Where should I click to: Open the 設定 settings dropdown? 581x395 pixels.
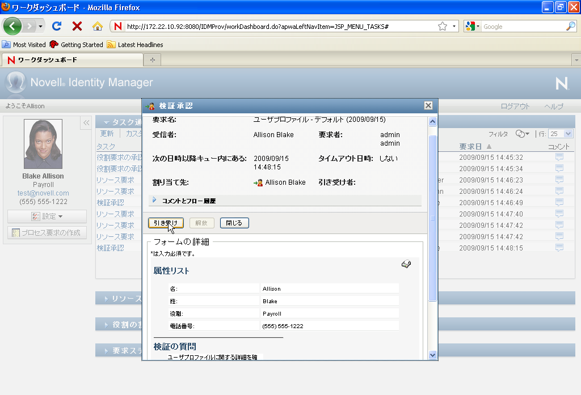[x=47, y=216]
